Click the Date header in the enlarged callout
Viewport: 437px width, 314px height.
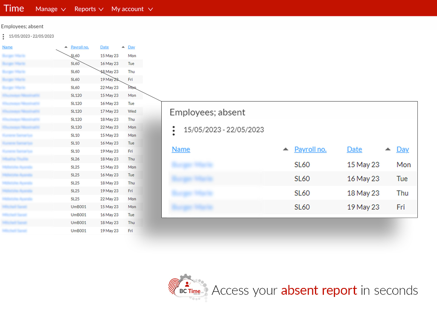click(x=355, y=149)
